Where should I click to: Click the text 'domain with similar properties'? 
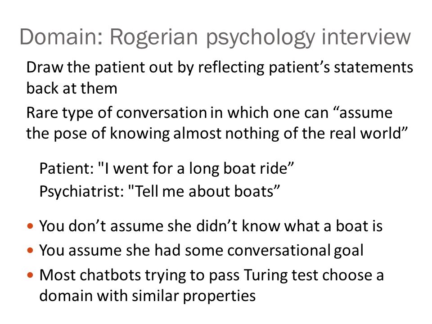click(x=148, y=296)
